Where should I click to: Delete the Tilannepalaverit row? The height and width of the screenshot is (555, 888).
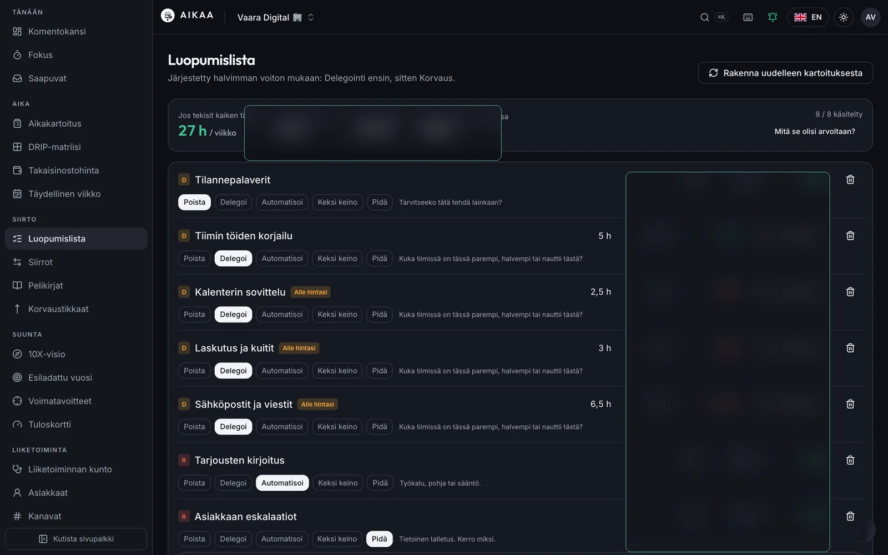(x=850, y=180)
